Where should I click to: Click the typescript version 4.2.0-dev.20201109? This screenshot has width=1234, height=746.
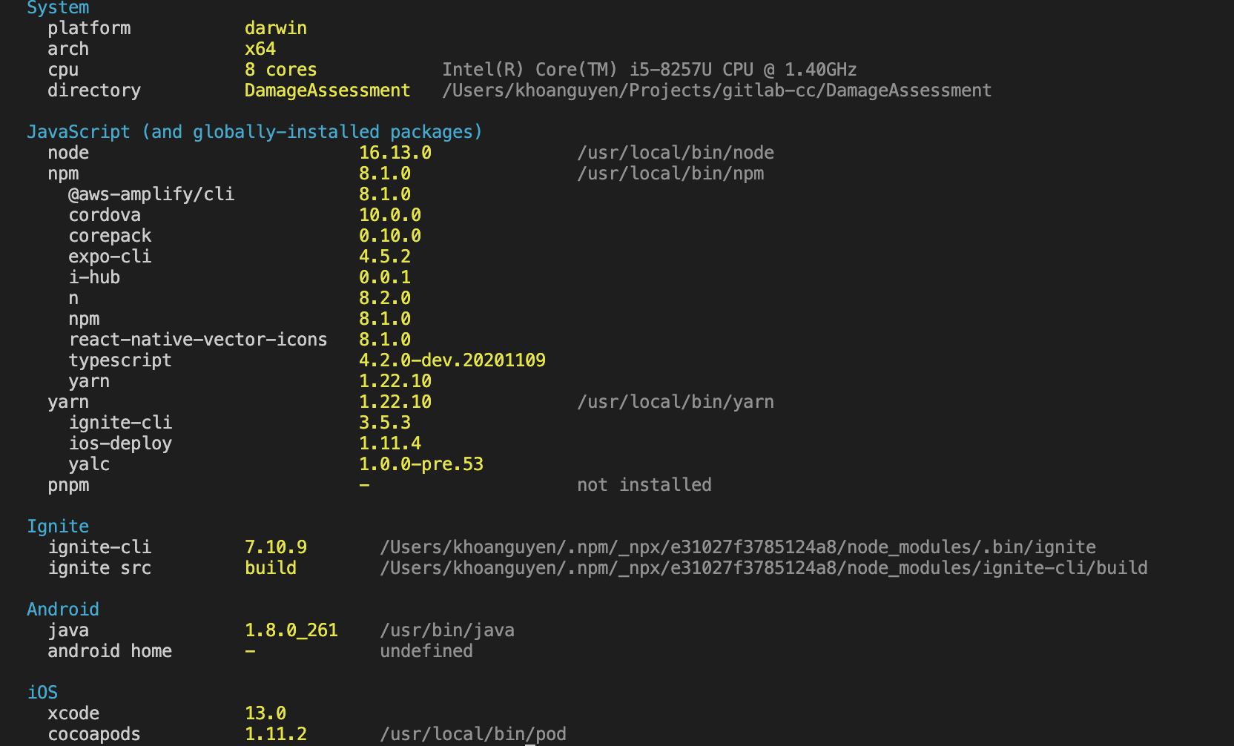(452, 360)
